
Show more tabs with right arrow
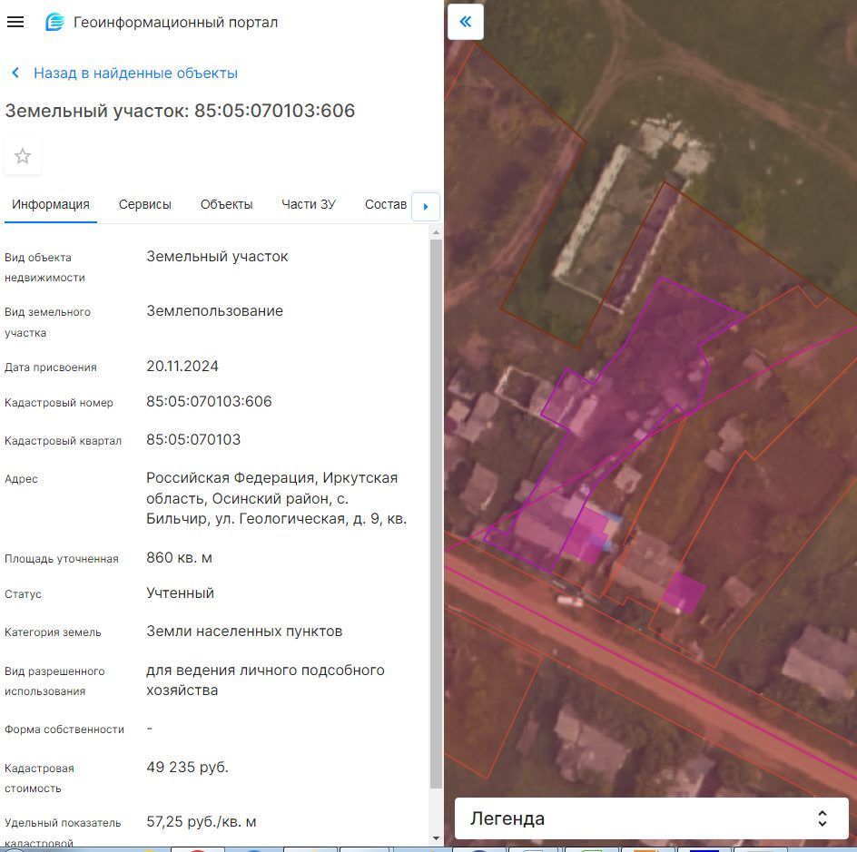tap(426, 207)
